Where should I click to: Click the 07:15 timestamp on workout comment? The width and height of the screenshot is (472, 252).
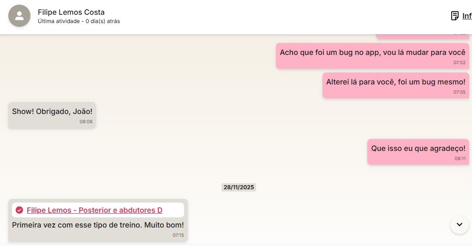(x=178, y=235)
